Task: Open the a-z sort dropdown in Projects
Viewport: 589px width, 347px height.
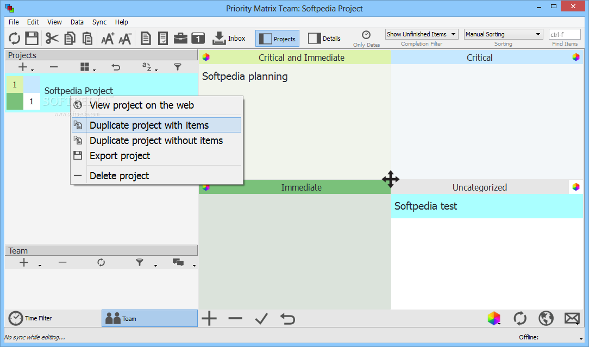Action: 149,67
